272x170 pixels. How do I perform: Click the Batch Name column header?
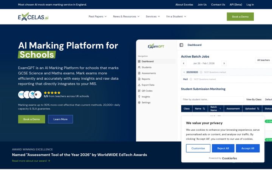coord(216,108)
